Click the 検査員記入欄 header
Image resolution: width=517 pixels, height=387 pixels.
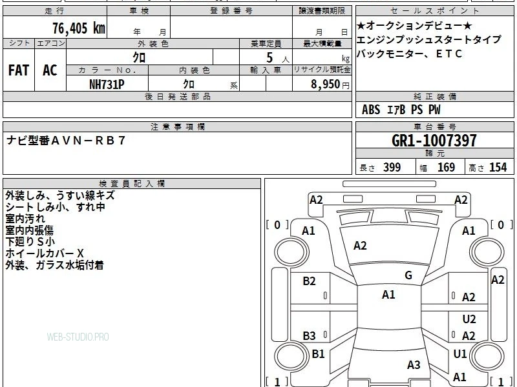(x=132, y=184)
